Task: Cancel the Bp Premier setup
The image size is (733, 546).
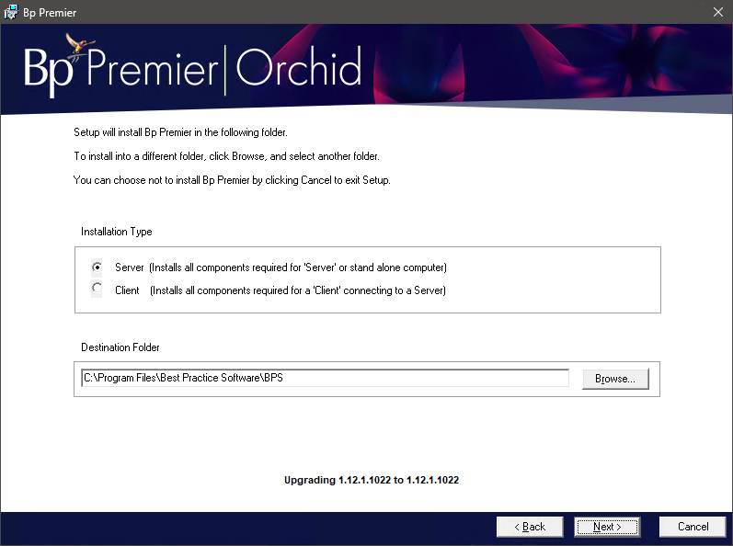Action: pos(693,527)
